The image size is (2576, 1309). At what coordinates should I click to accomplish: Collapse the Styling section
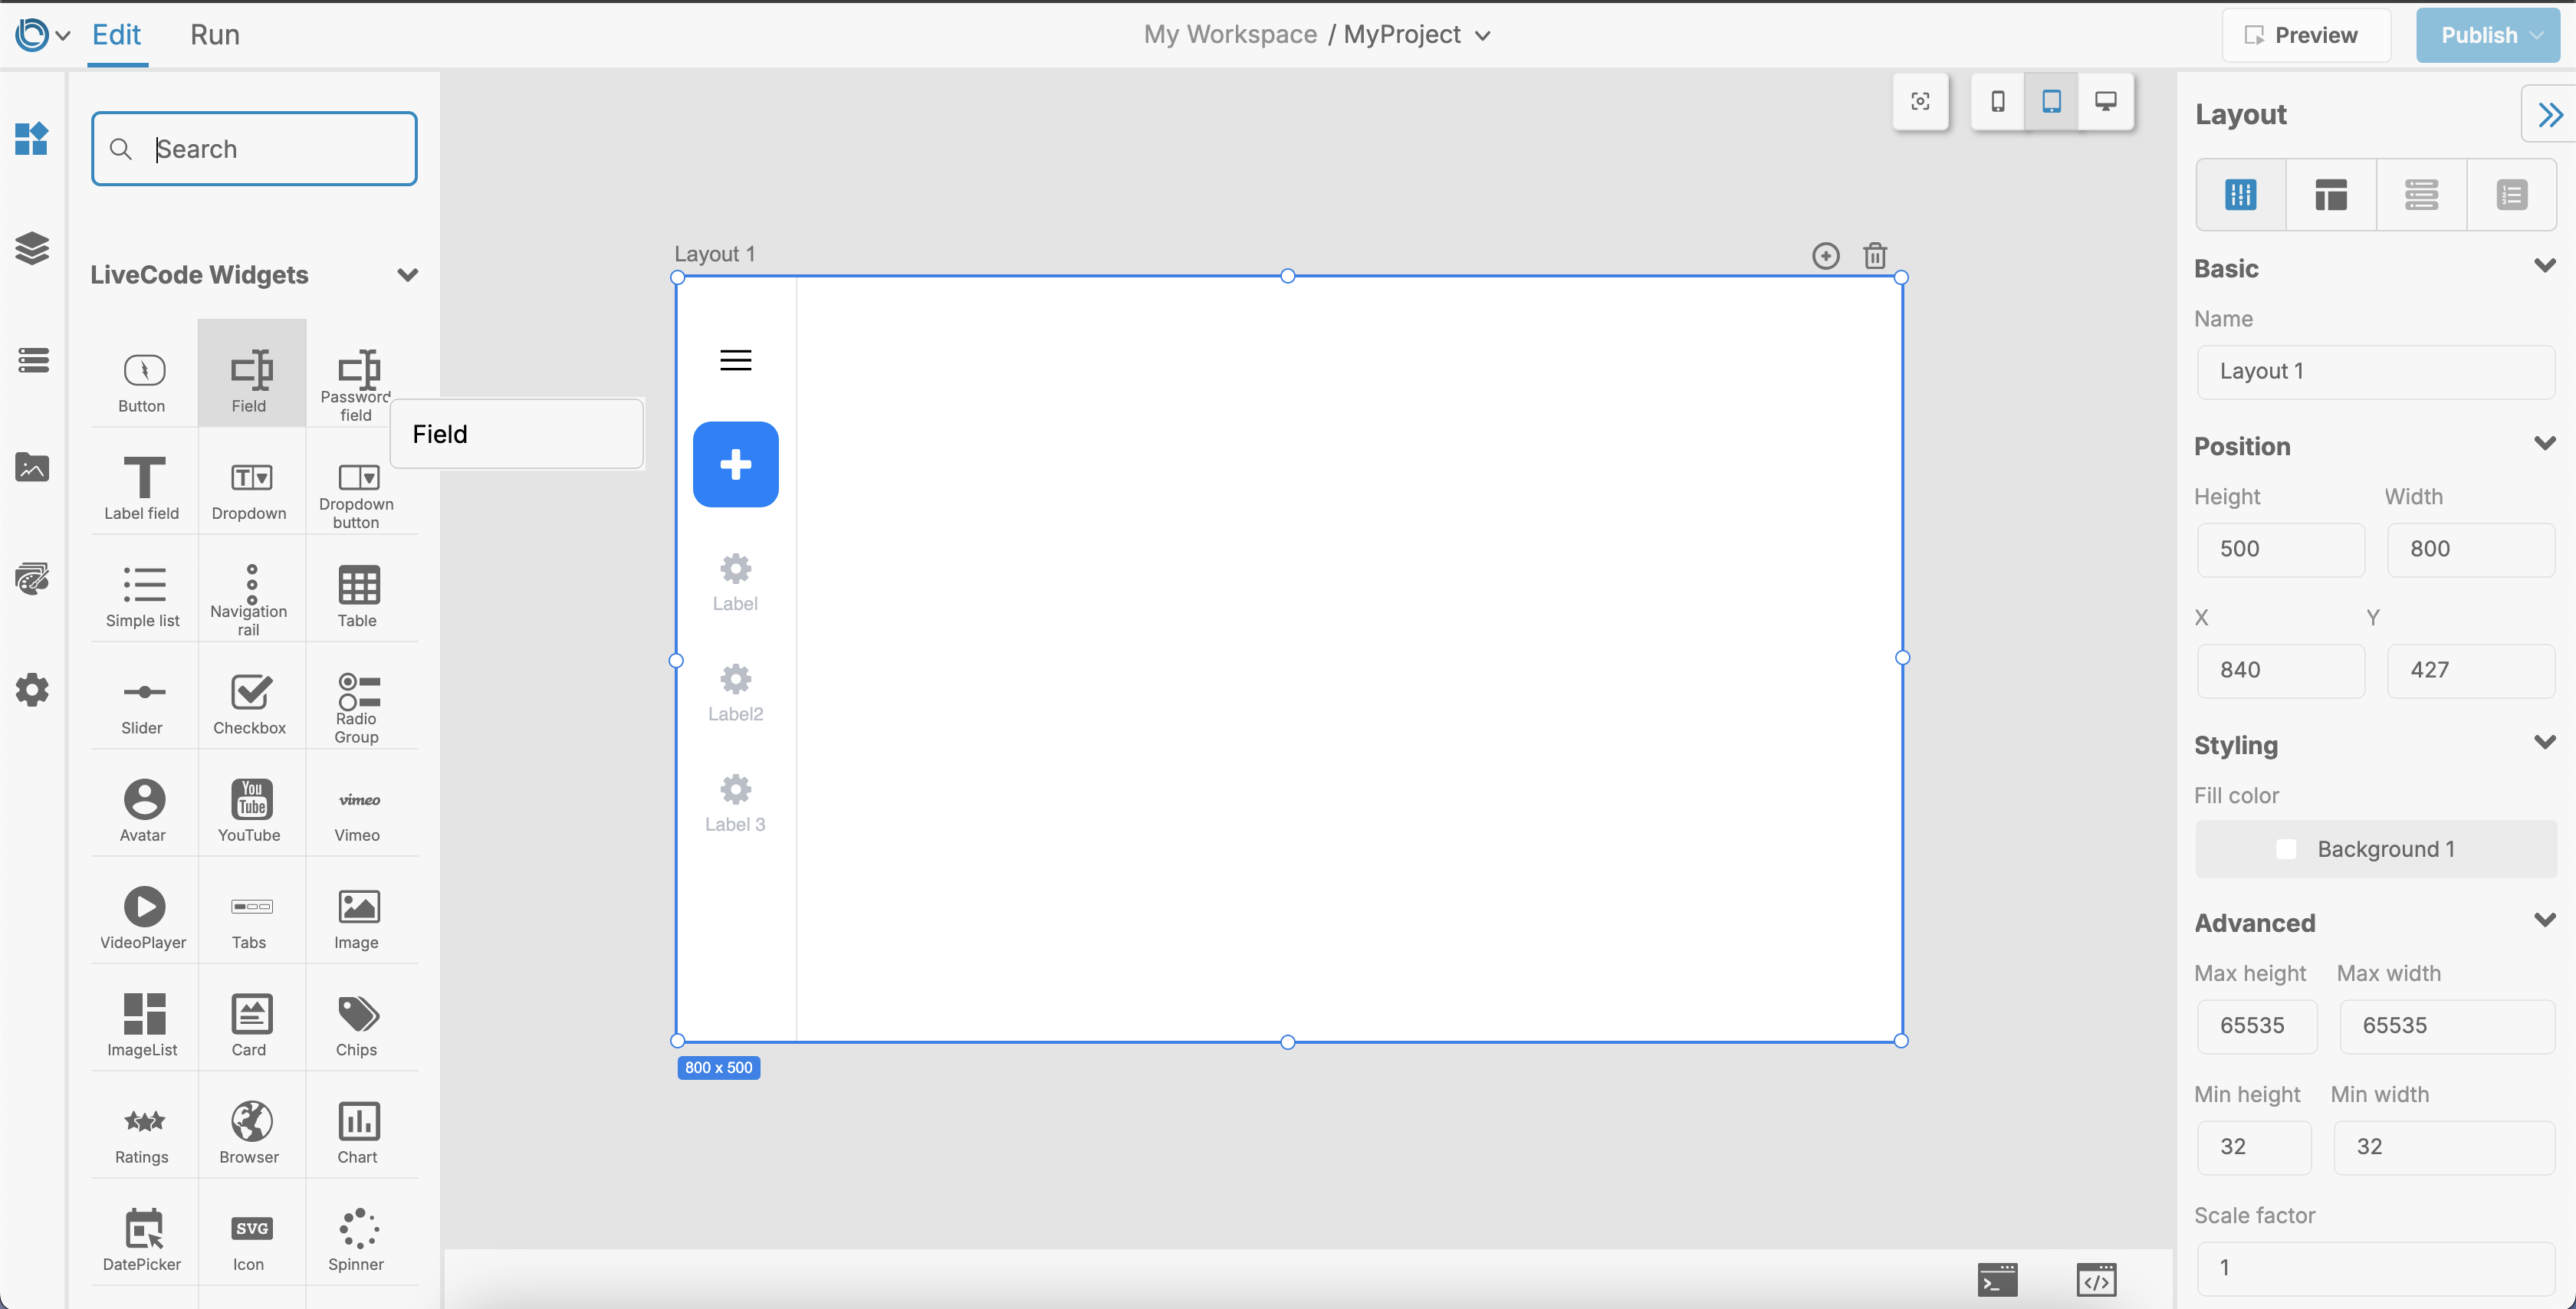point(2544,742)
